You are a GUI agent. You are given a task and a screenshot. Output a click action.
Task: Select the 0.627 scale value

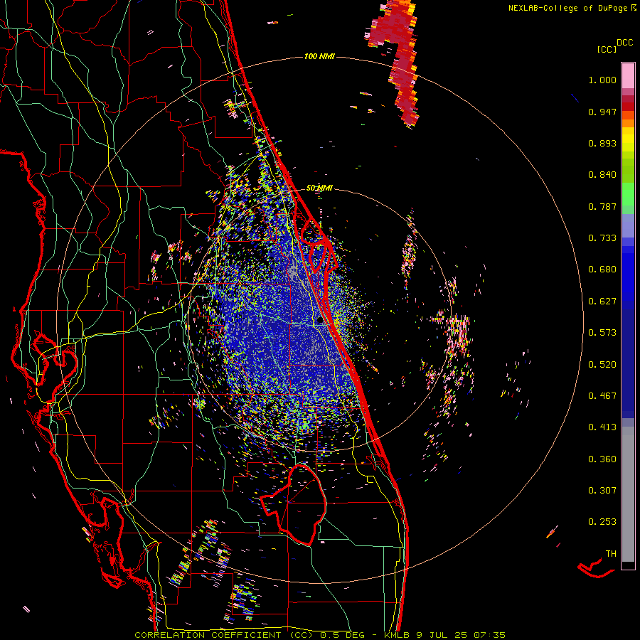click(602, 302)
